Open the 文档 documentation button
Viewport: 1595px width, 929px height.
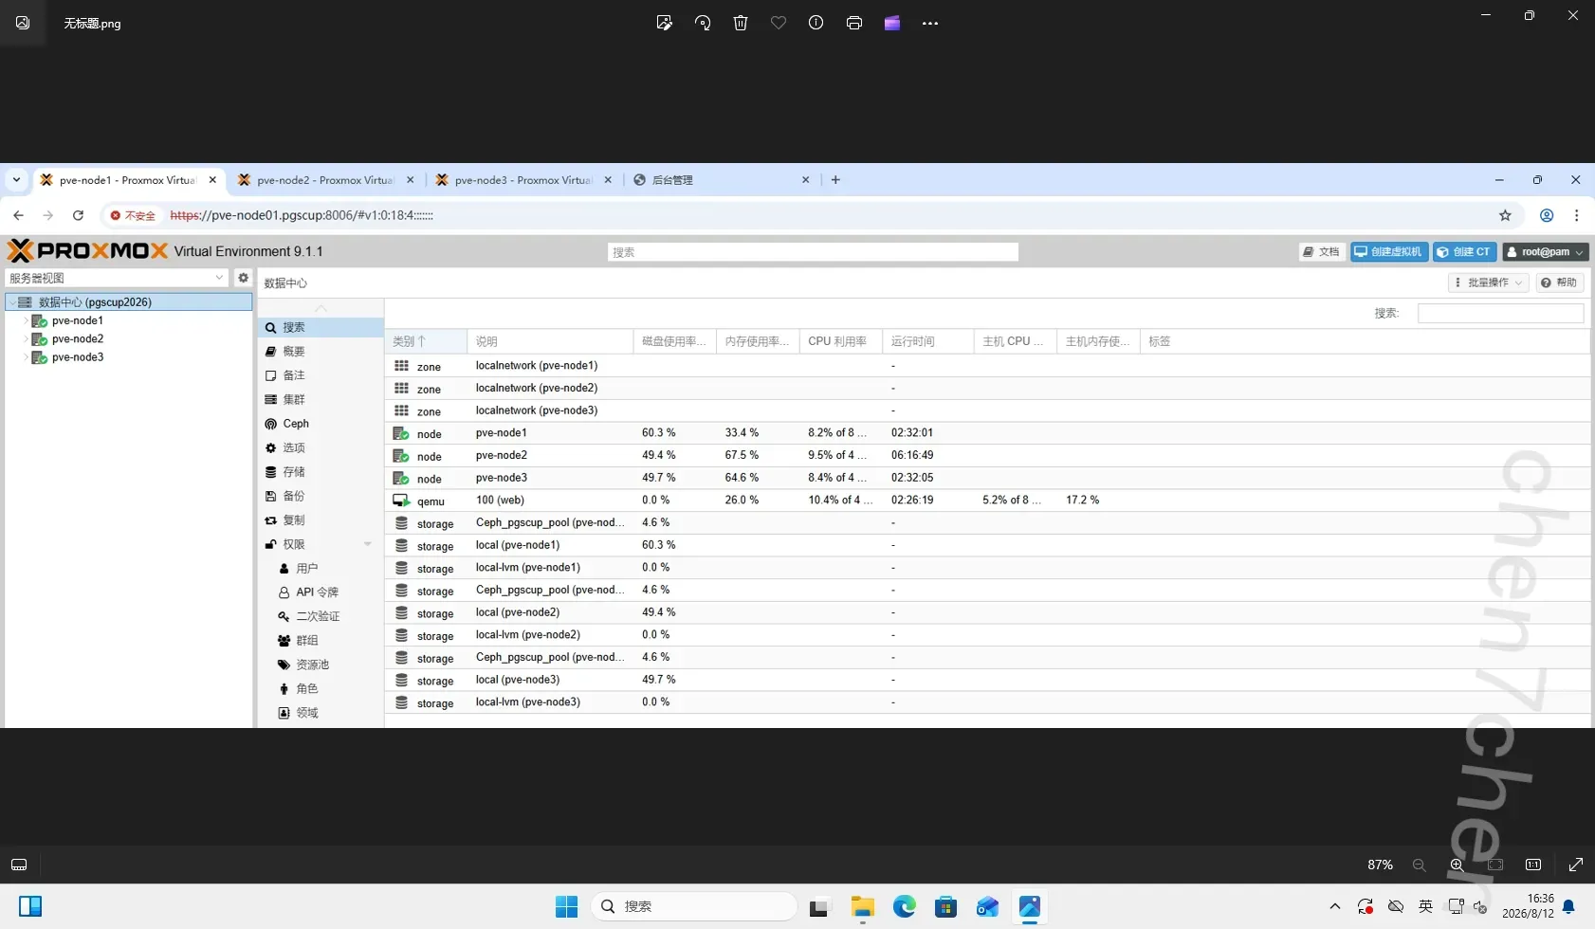1322,252
